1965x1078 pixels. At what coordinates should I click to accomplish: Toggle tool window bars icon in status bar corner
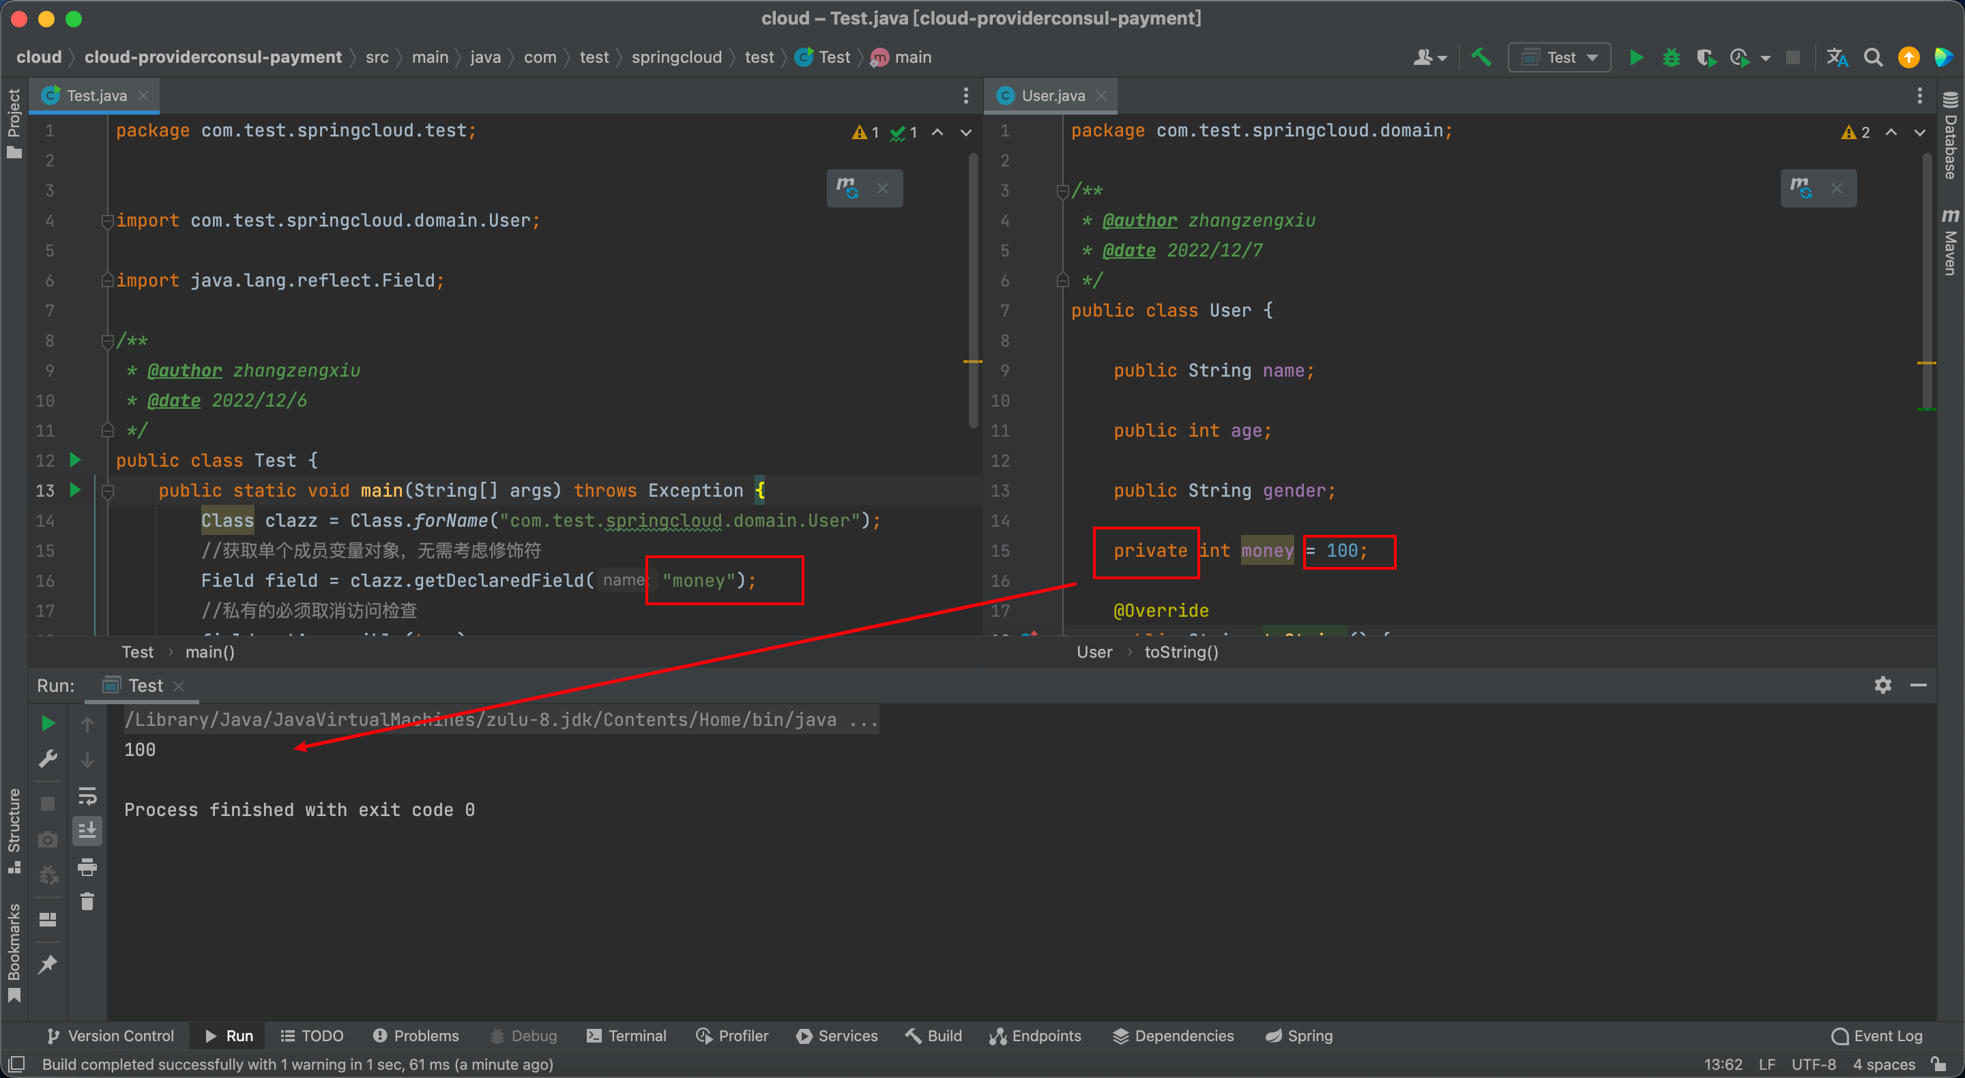coord(16,1064)
